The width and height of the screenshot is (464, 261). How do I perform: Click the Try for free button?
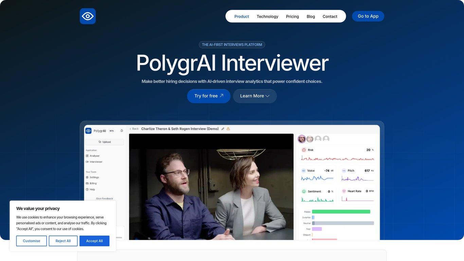(x=209, y=96)
